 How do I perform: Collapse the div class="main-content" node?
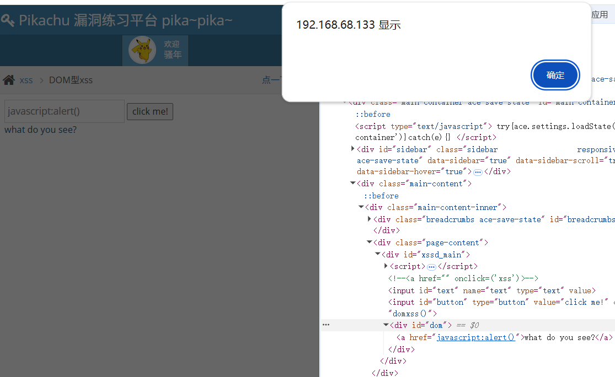tap(352, 183)
